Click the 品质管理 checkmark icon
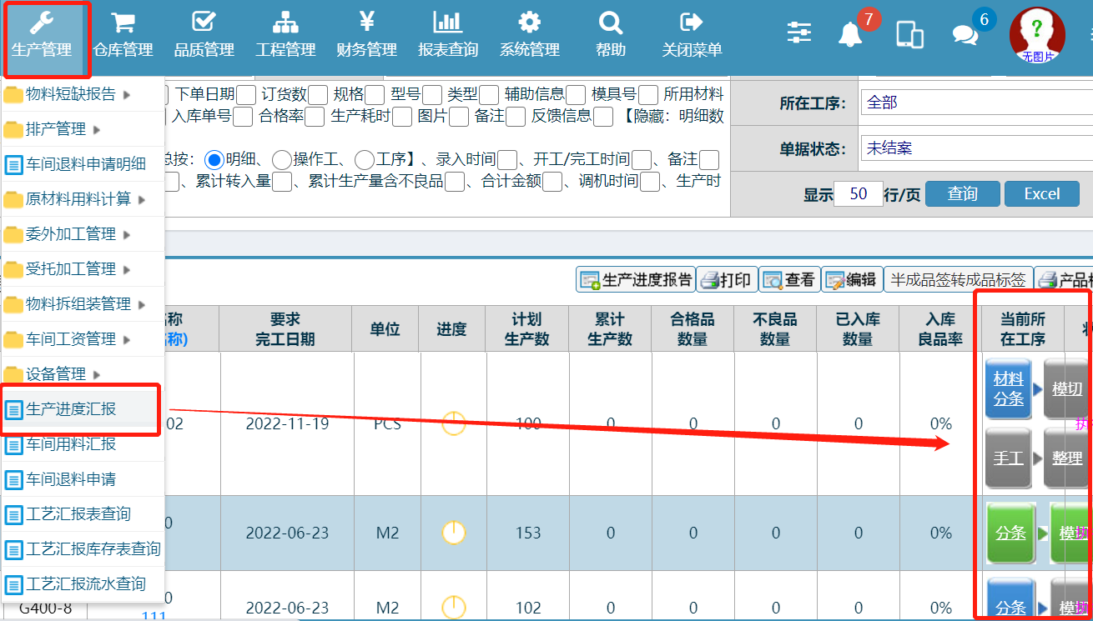 click(x=204, y=23)
